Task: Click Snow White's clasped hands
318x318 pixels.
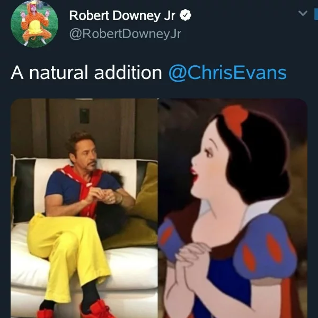Action: (x=191, y=263)
